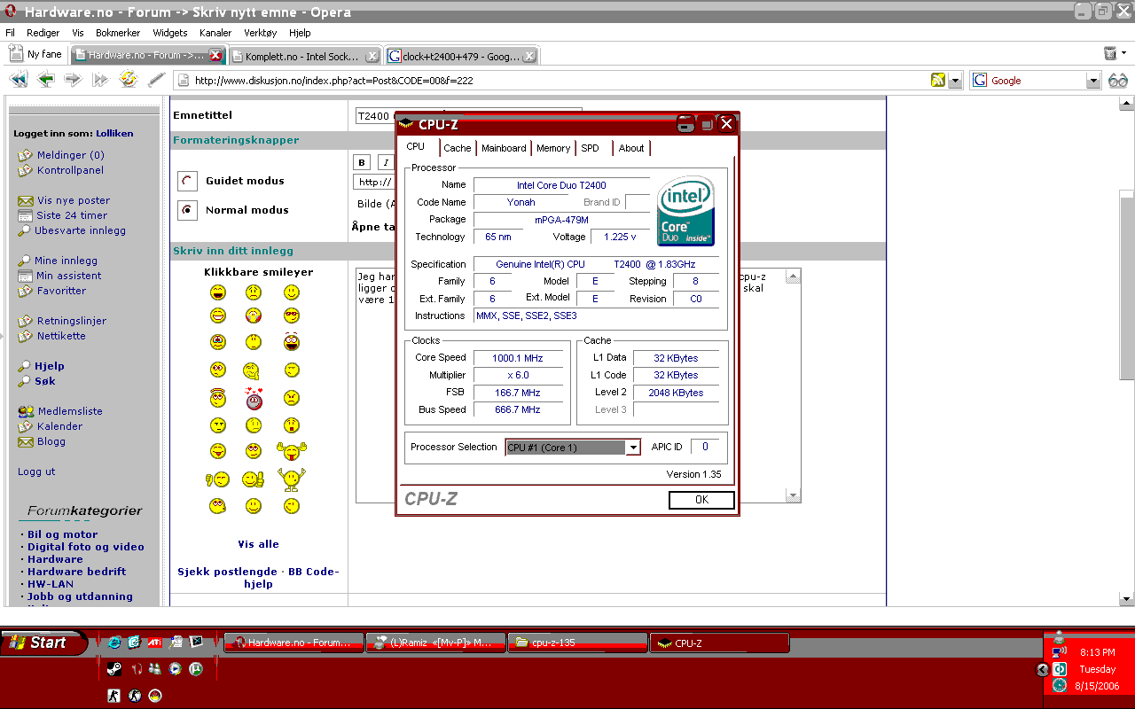Screen dimensions: 1135x709
Task: Open Windows Media Player quick launch icon
Action: point(176,669)
